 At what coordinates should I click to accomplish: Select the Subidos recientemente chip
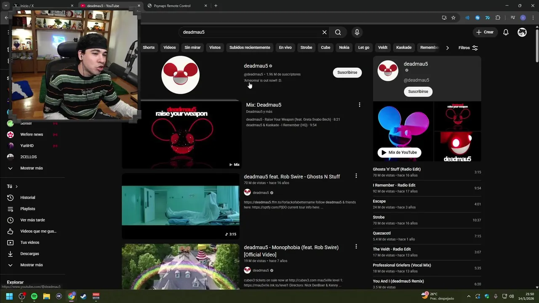250,48
